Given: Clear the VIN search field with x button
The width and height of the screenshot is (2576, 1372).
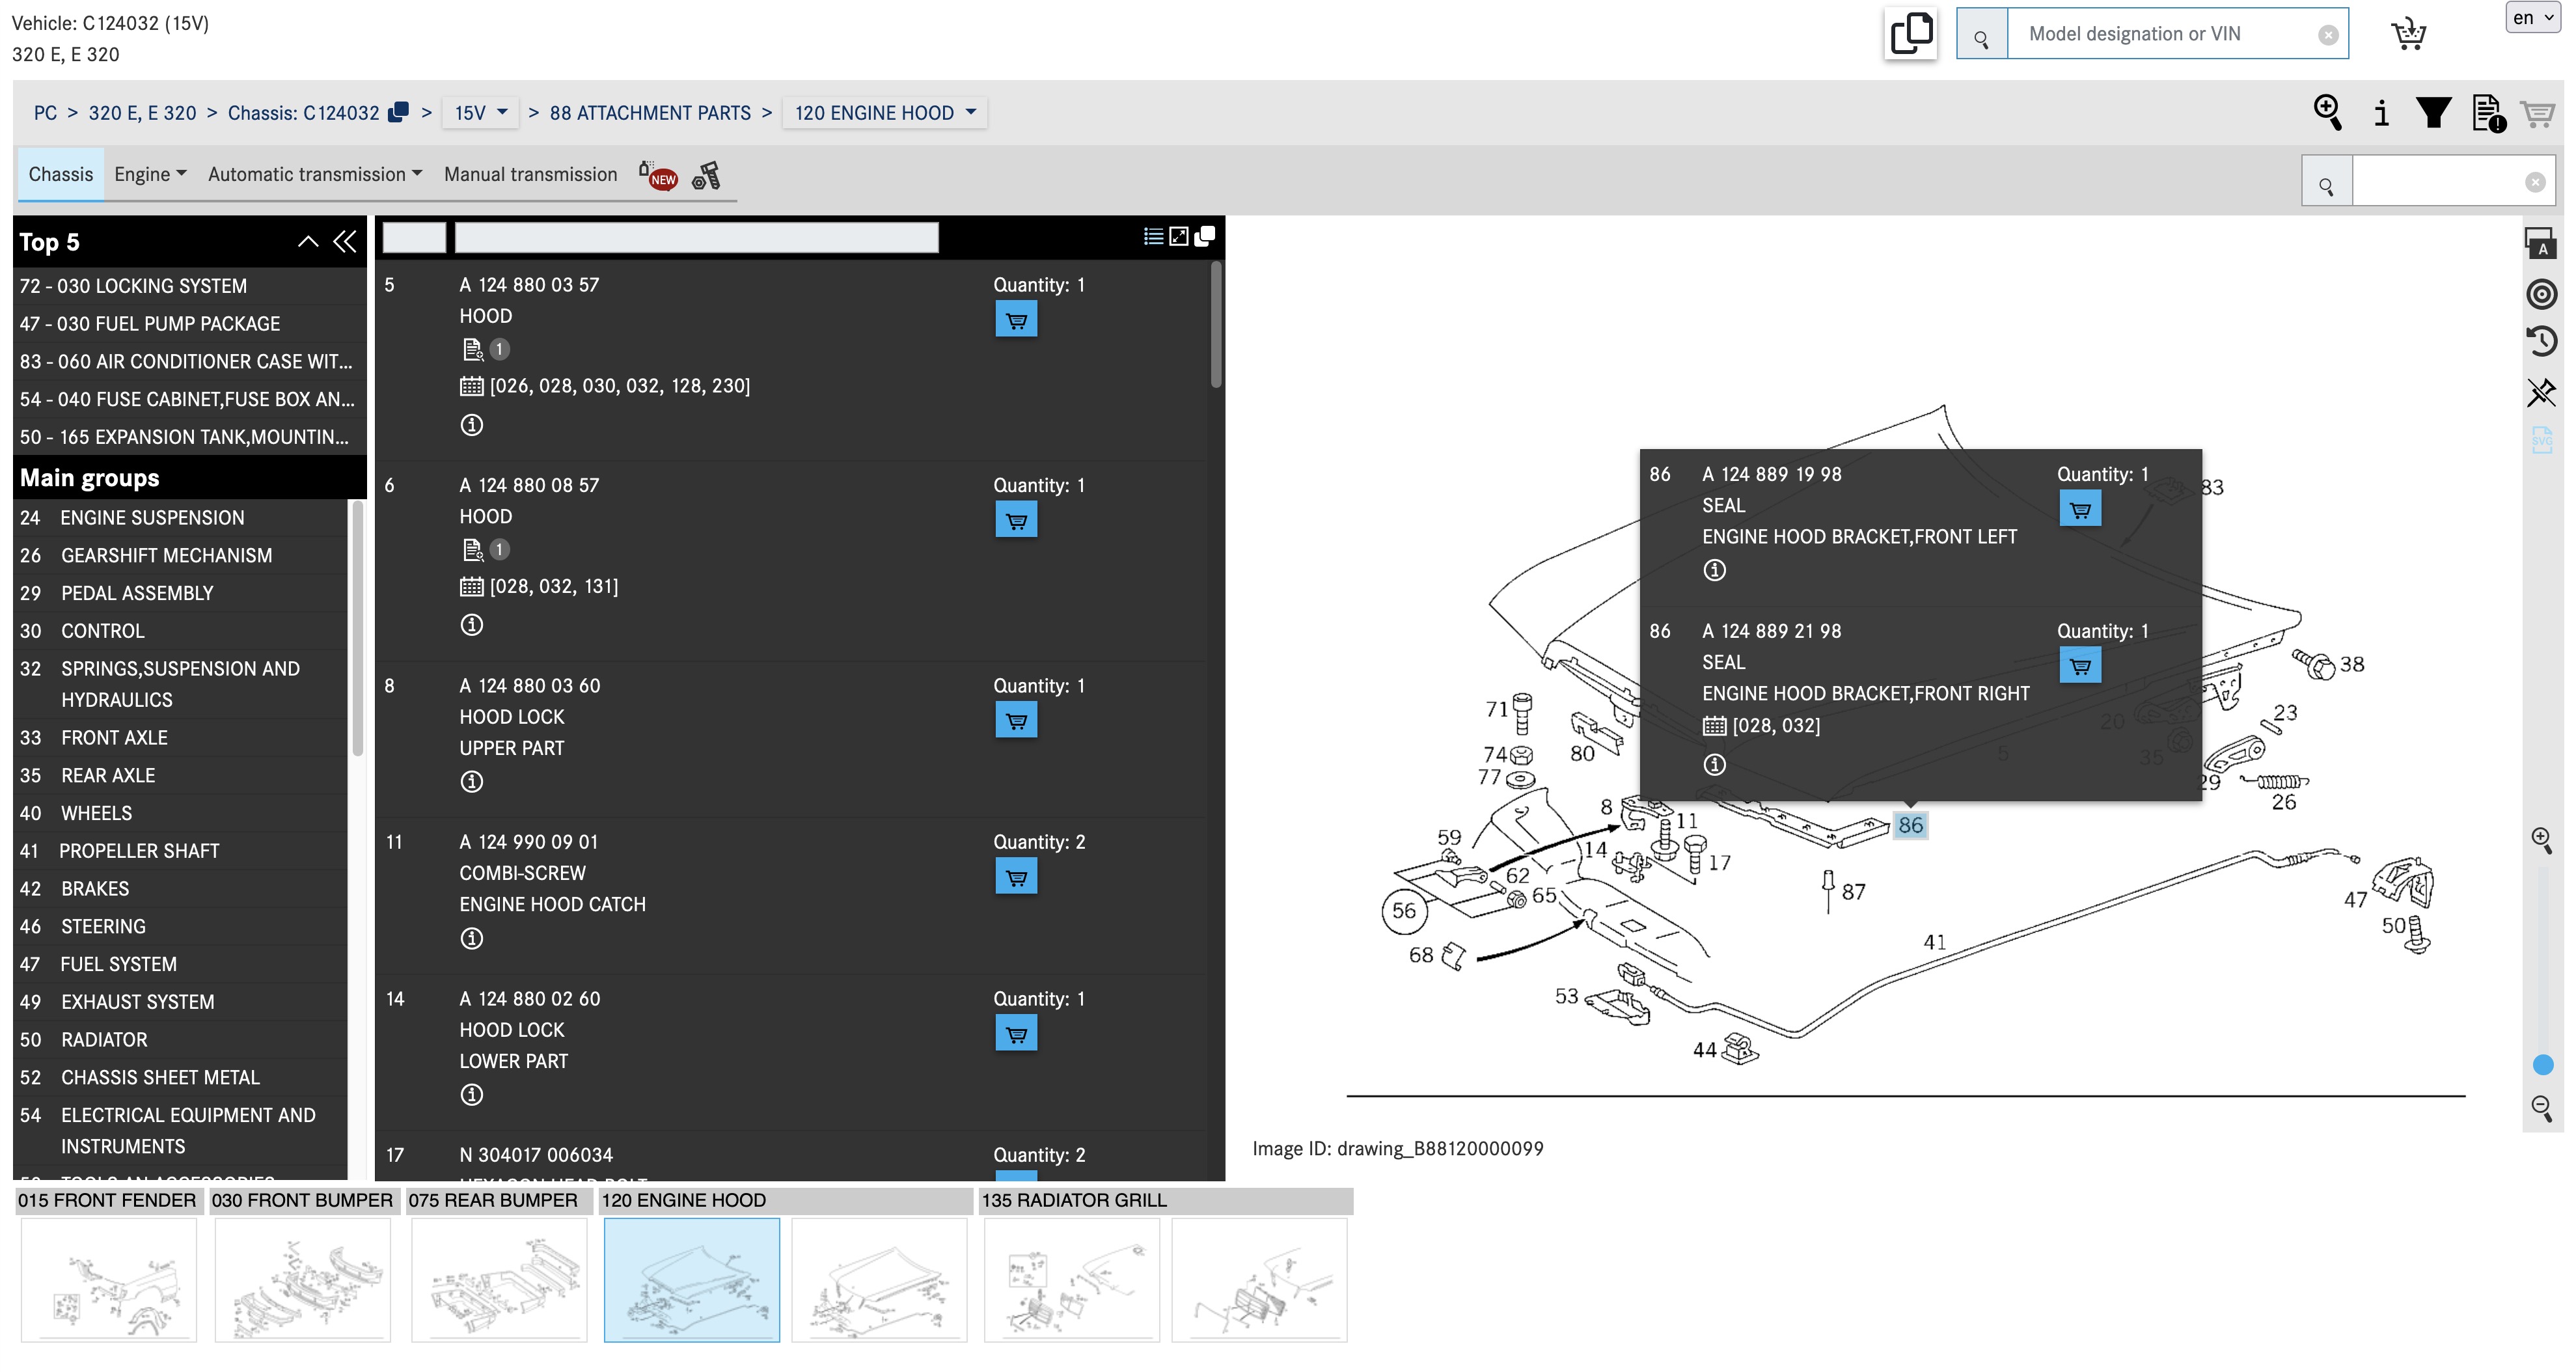Looking at the screenshot, I should pos(2328,35).
